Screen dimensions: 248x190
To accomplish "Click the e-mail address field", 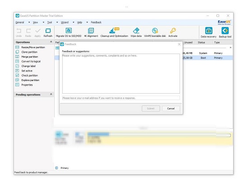I will (x=121, y=98).
